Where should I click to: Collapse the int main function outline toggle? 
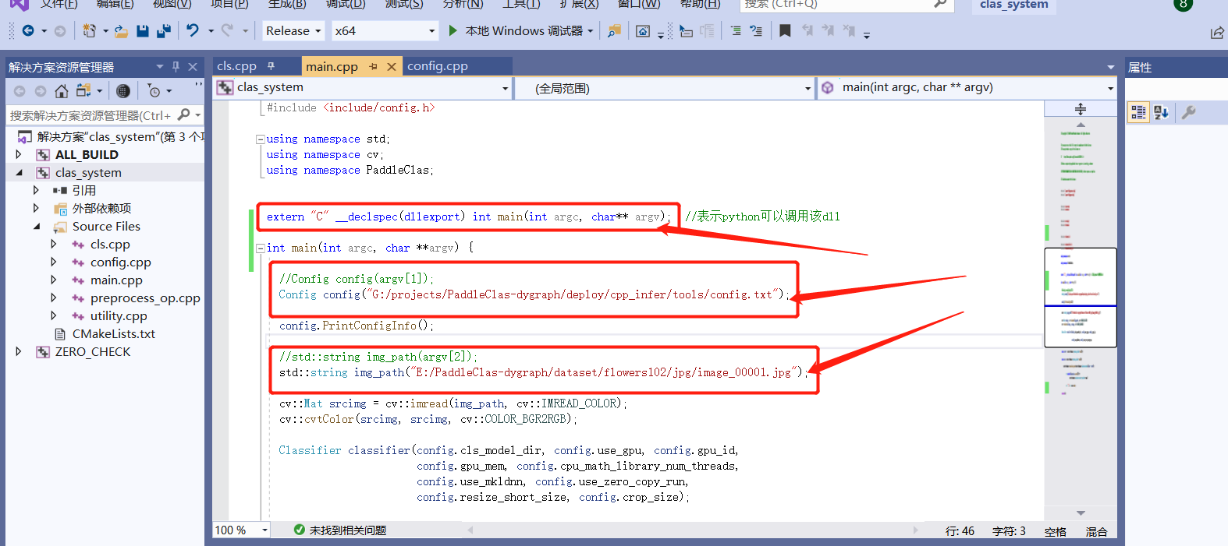pos(260,248)
